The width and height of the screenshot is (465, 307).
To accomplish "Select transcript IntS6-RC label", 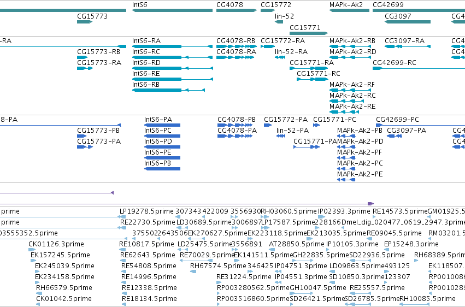I will pyautogui.click(x=146, y=52).
